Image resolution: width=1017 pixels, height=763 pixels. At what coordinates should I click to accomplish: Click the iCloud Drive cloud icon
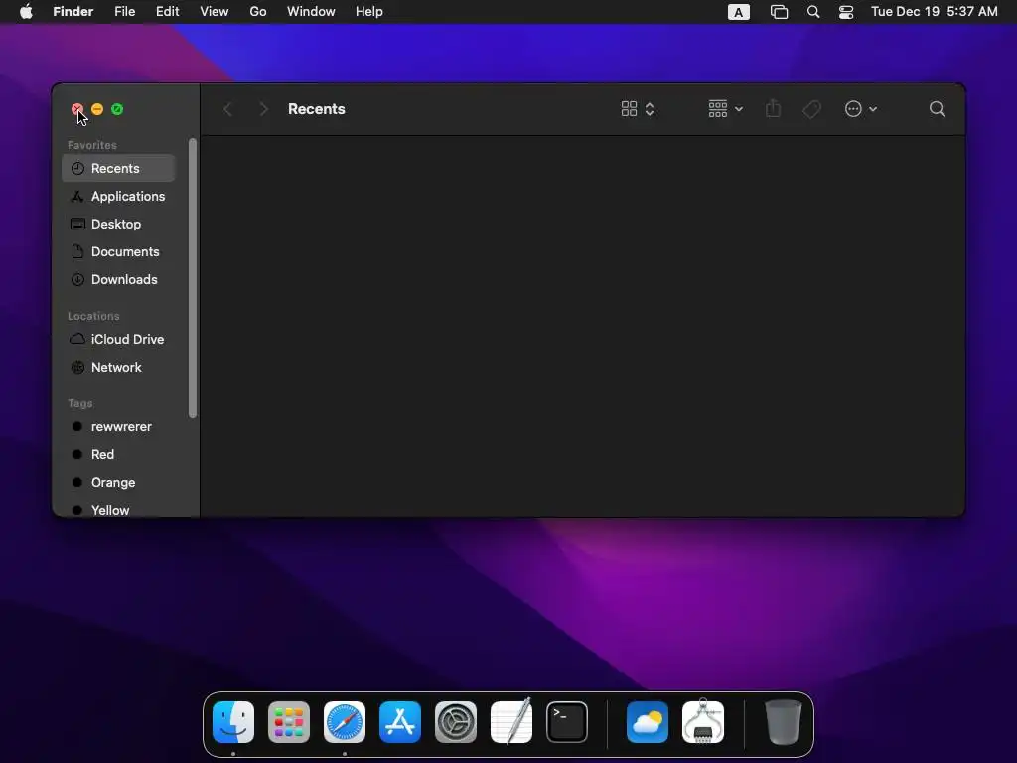[x=77, y=339]
